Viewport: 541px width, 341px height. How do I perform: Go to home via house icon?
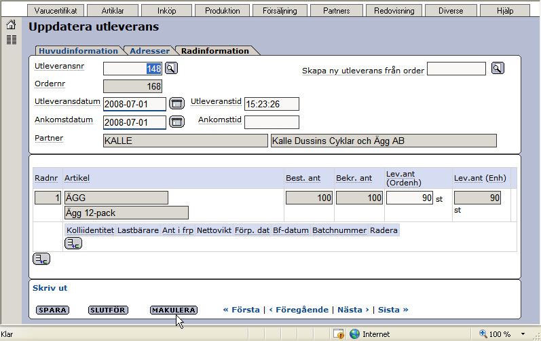11,24
